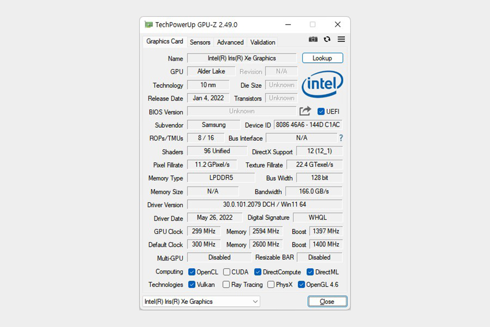Click the Default Clock boost field 1400 MHz

click(x=326, y=244)
